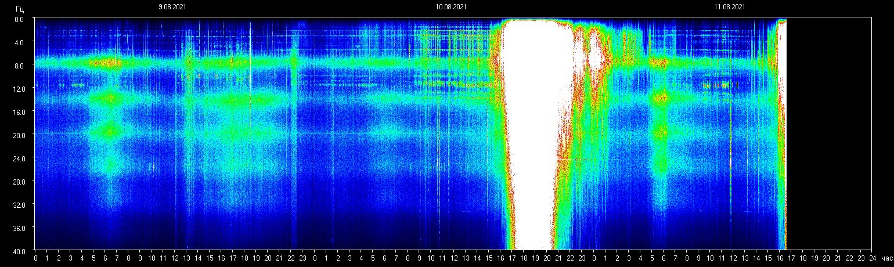
Task: Click the hour 24 tick label
Action: click(873, 258)
